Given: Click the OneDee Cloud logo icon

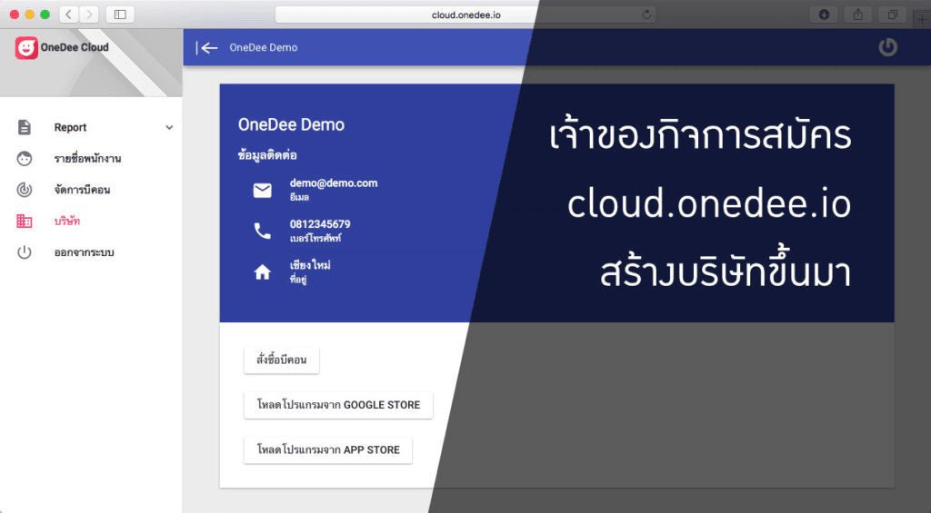Looking at the screenshot, I should (26, 47).
